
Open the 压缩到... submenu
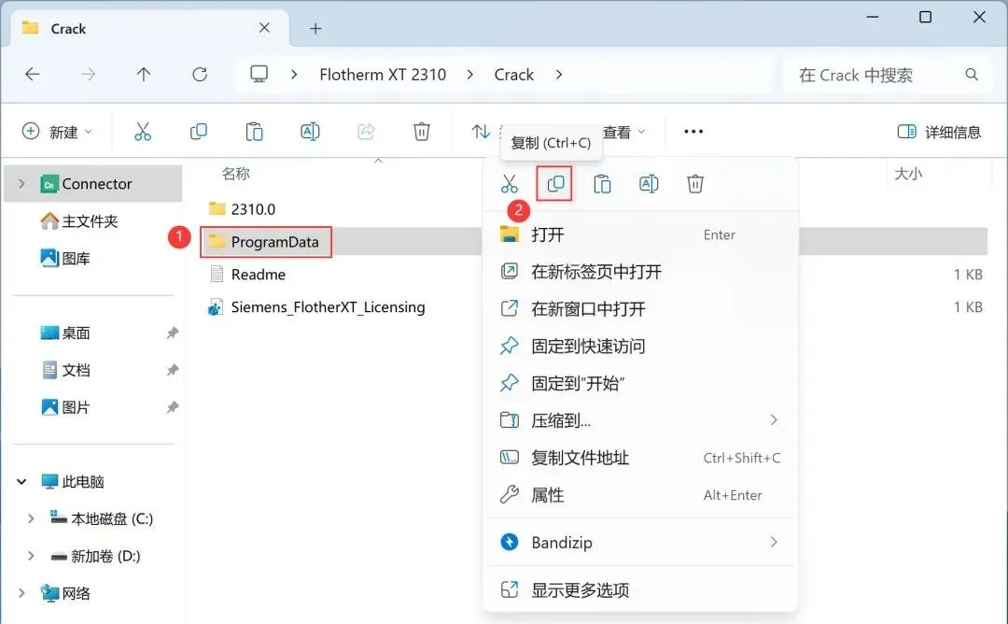point(640,420)
